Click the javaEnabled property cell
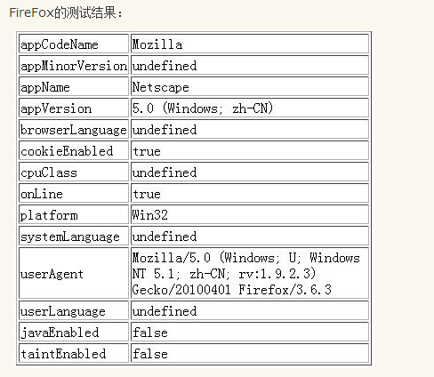This screenshot has height=377, width=434. pos(74,333)
